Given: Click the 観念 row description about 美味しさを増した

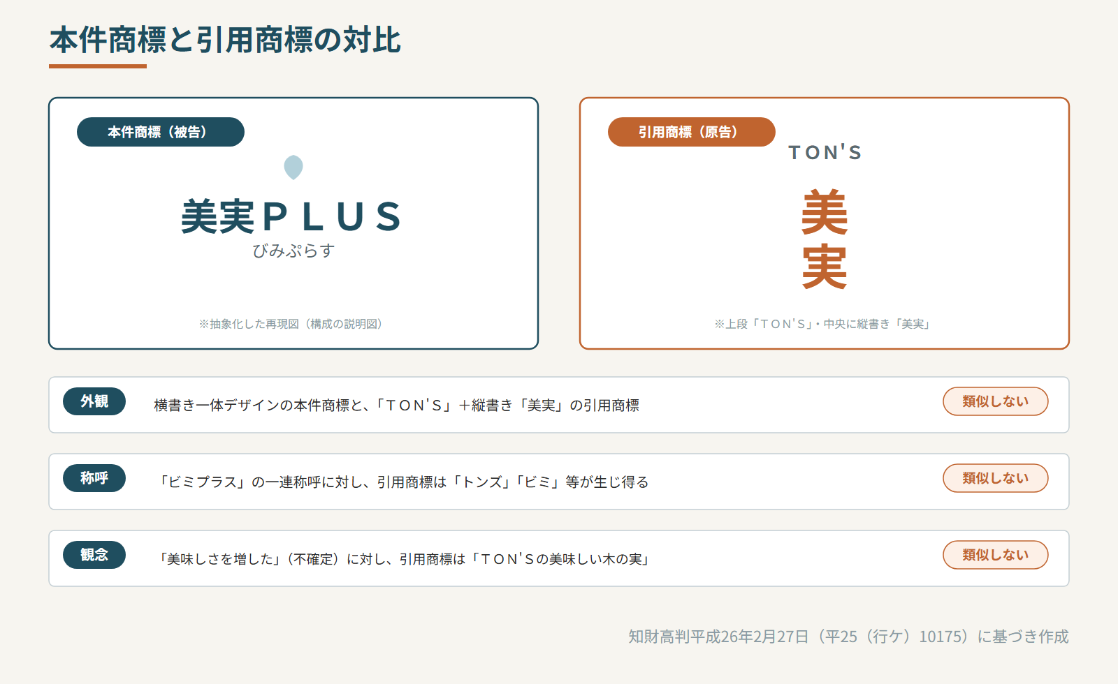Looking at the screenshot, I should [x=404, y=559].
